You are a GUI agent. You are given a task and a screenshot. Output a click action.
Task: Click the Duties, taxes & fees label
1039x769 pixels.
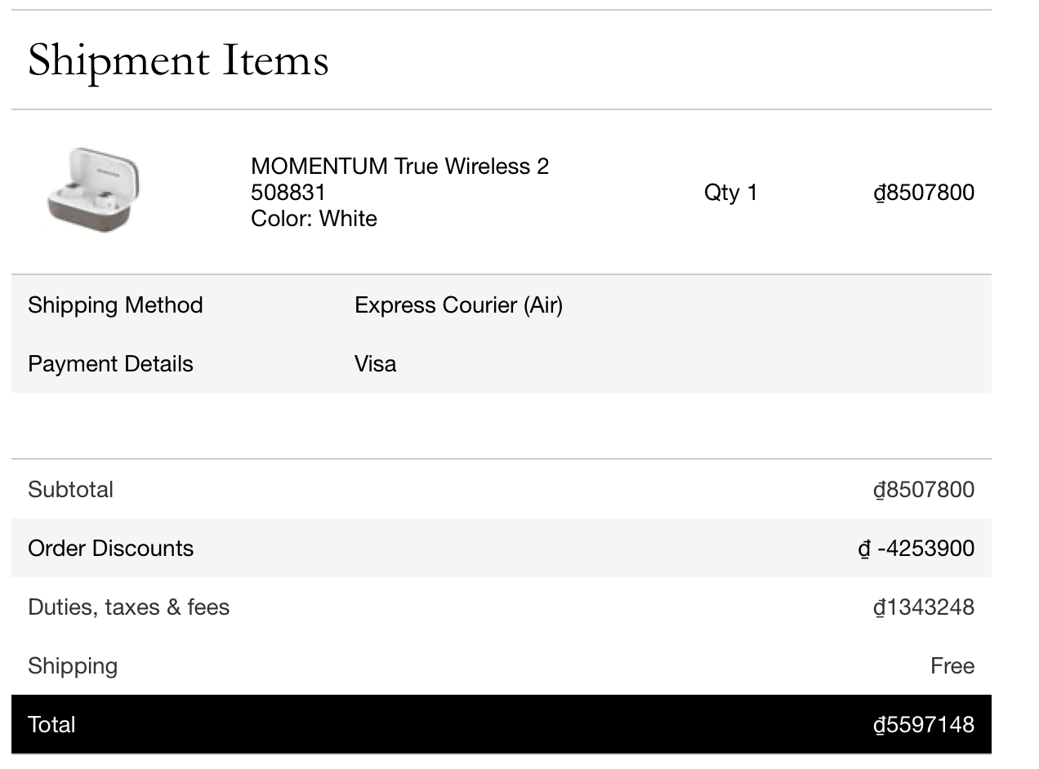click(x=128, y=607)
